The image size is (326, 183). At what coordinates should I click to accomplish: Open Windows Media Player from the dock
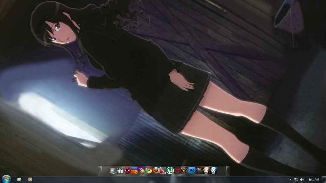(x=113, y=171)
